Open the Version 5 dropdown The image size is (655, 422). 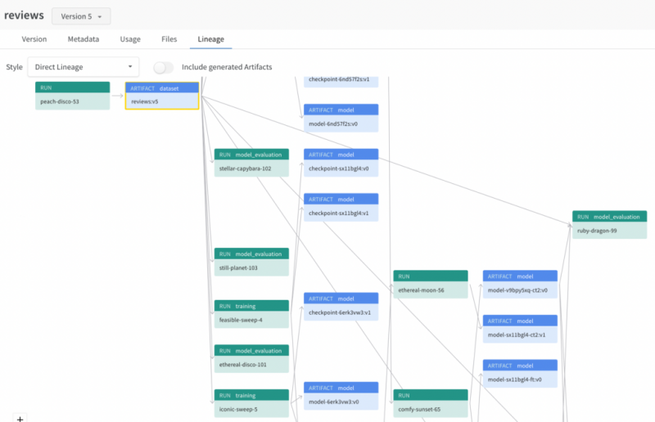pyautogui.click(x=80, y=16)
